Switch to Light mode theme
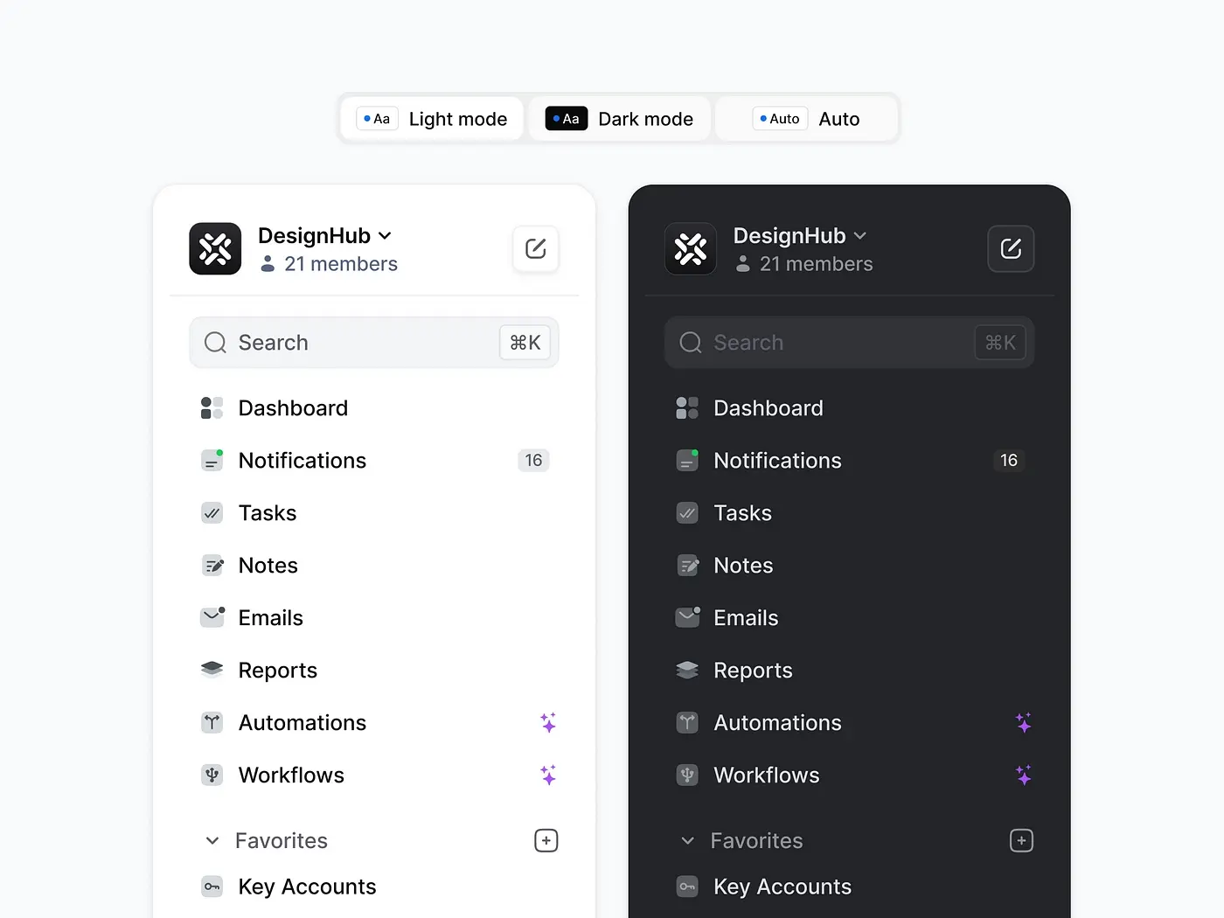 click(x=435, y=119)
